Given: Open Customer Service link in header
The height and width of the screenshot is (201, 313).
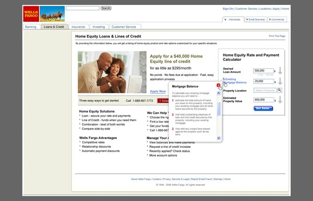Looking at the screenshot, I should tap(246, 9).
